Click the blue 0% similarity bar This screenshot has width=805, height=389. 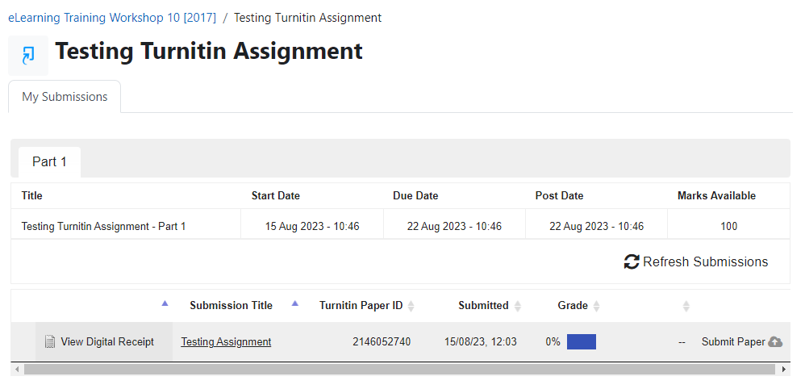point(582,341)
